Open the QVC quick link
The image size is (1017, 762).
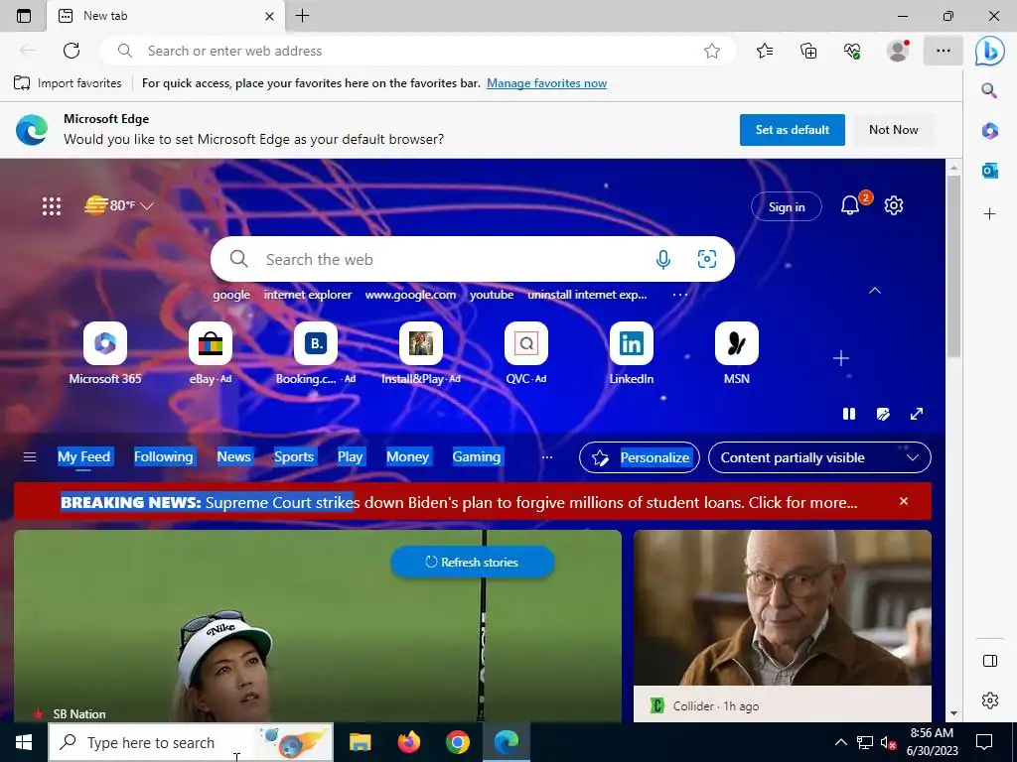coord(526,354)
